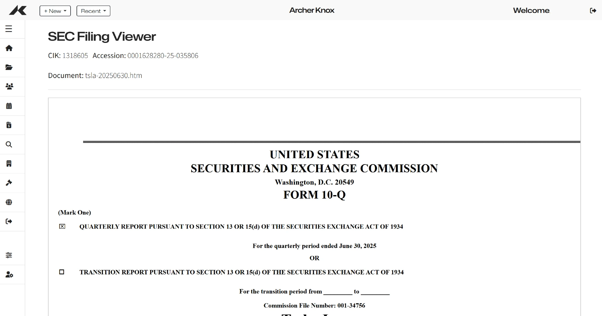Image resolution: width=602 pixels, height=316 pixels.
Task: Click the sliders settings icon in sidebar
Action: [9, 255]
